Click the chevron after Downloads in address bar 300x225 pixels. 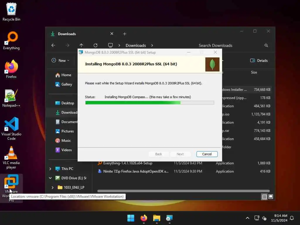pos(152,45)
